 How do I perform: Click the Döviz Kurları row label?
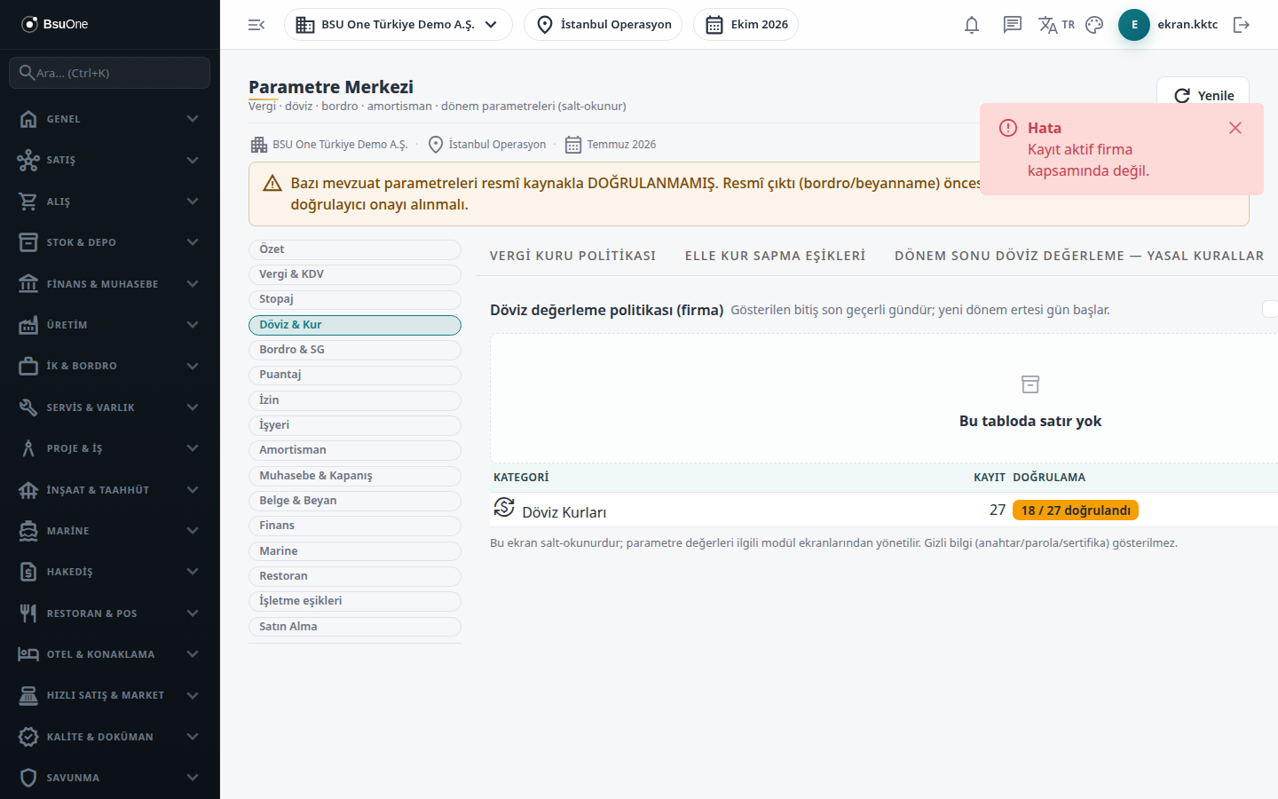coord(564,512)
